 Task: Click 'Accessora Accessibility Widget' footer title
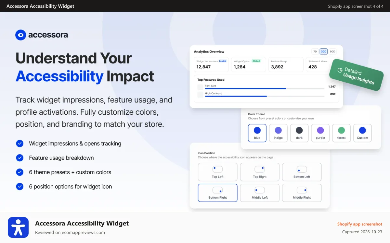(82, 223)
